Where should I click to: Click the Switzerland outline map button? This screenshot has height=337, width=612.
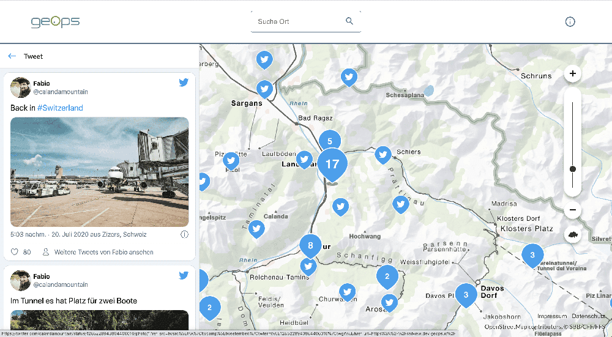573,235
